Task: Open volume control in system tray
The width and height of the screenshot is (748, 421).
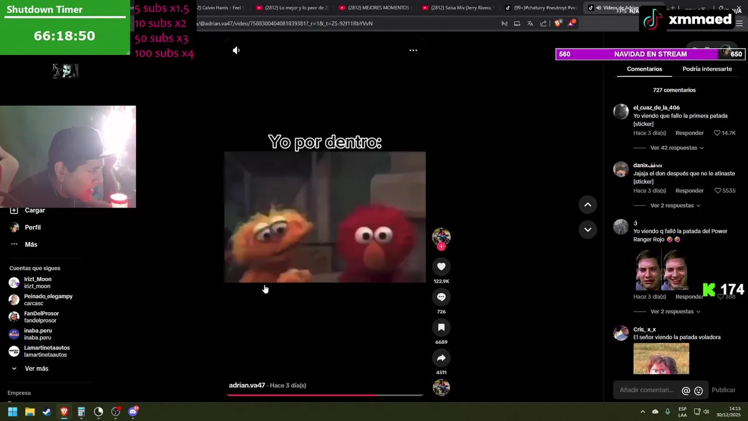Action: click(706, 412)
